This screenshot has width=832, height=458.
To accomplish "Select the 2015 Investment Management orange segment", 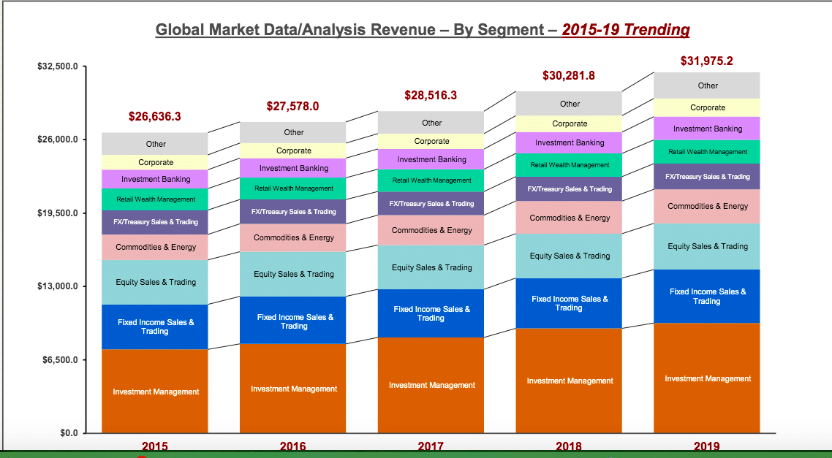I will 155,392.
